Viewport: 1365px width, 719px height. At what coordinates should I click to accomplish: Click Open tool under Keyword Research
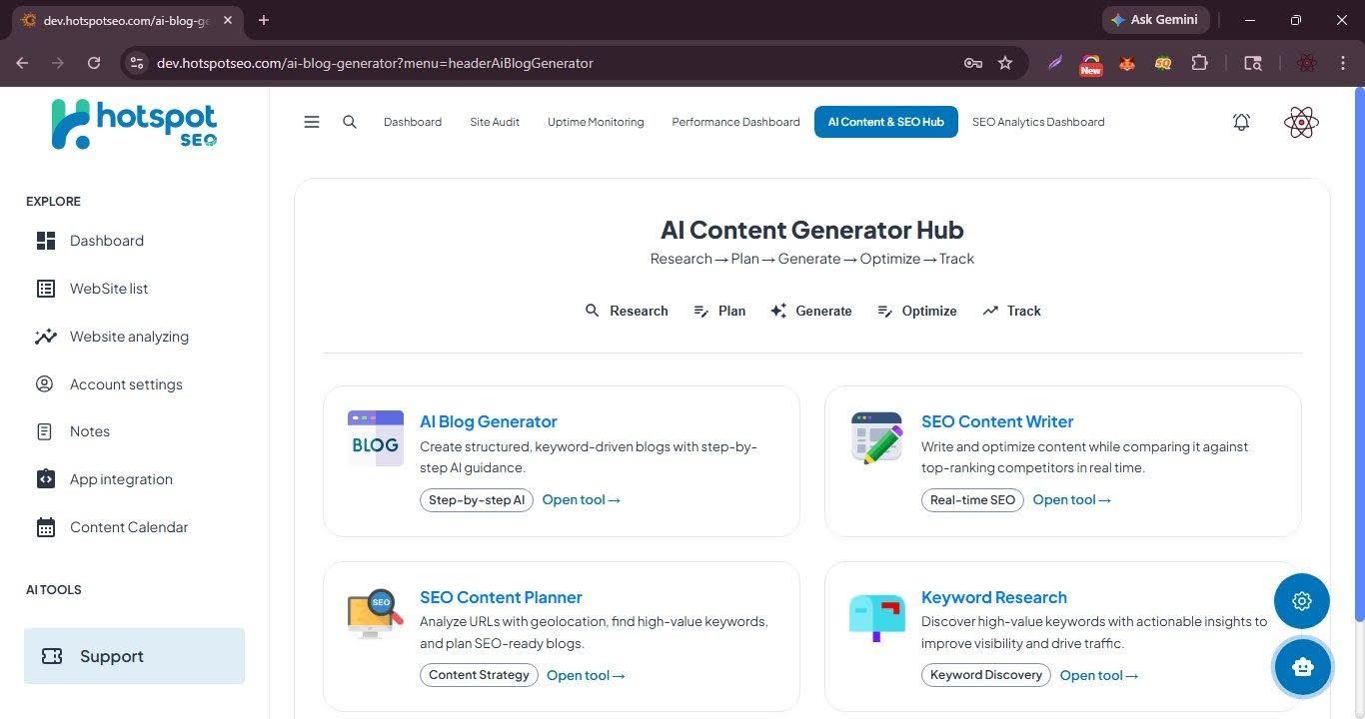coord(1099,675)
